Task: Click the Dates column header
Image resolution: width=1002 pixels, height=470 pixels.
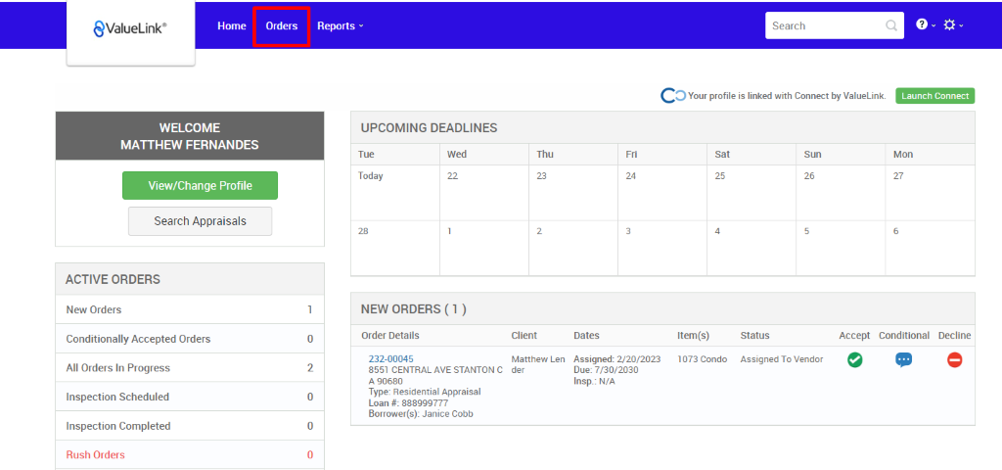Action: tap(587, 336)
